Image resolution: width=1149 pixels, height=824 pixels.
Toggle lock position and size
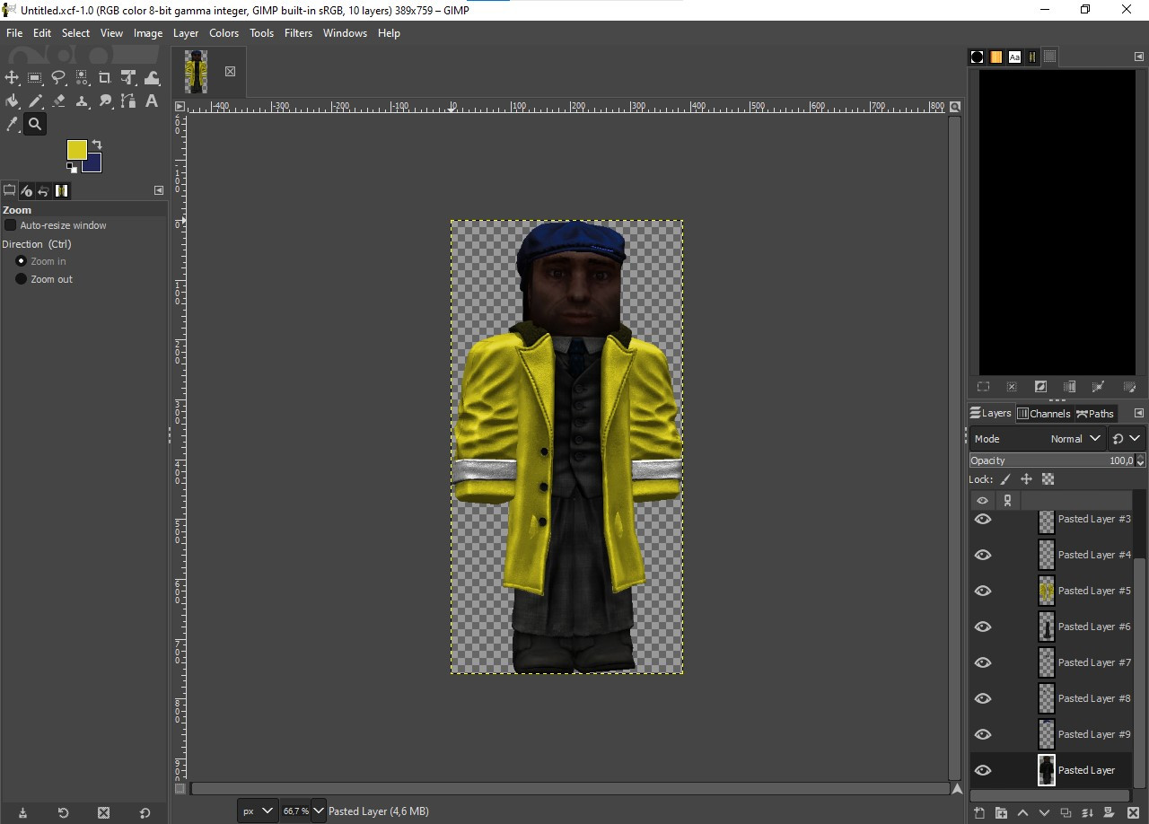(1026, 479)
